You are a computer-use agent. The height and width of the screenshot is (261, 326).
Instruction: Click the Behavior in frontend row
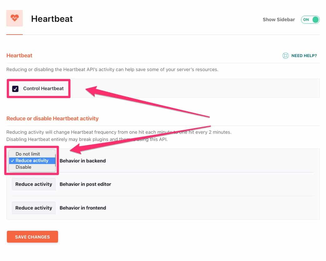coord(83,208)
